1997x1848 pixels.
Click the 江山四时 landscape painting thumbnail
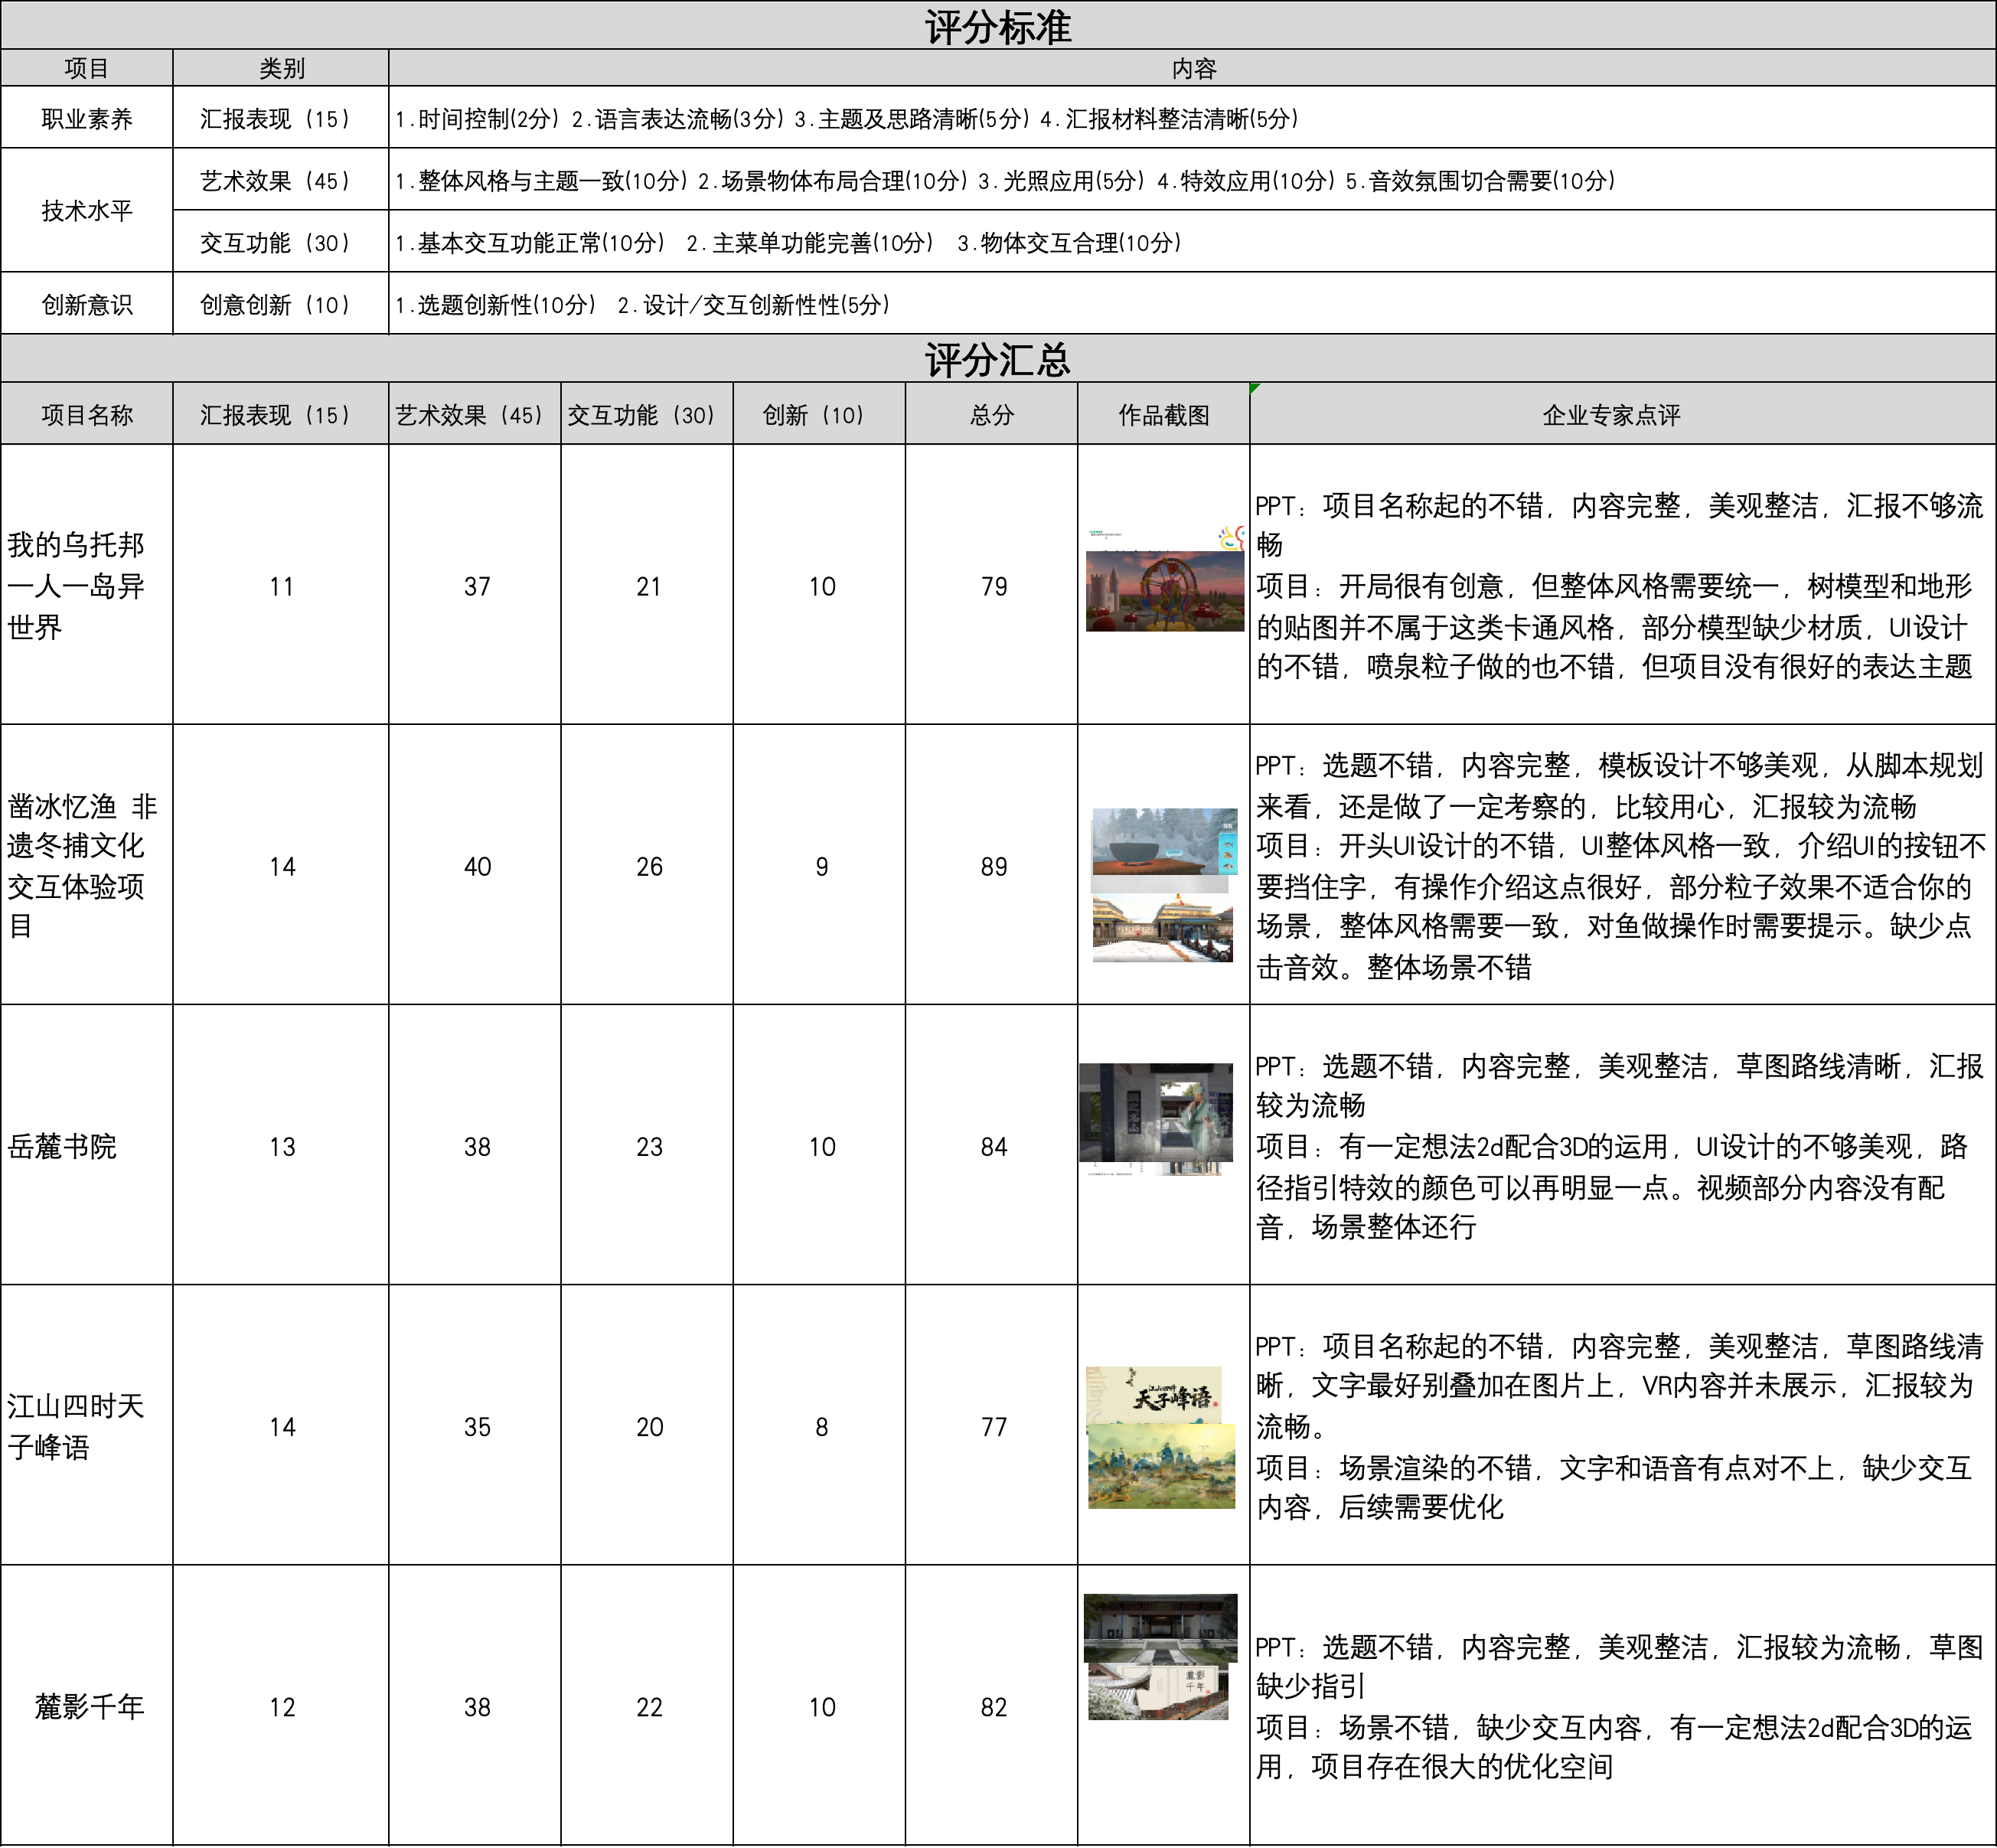[x=1161, y=1466]
